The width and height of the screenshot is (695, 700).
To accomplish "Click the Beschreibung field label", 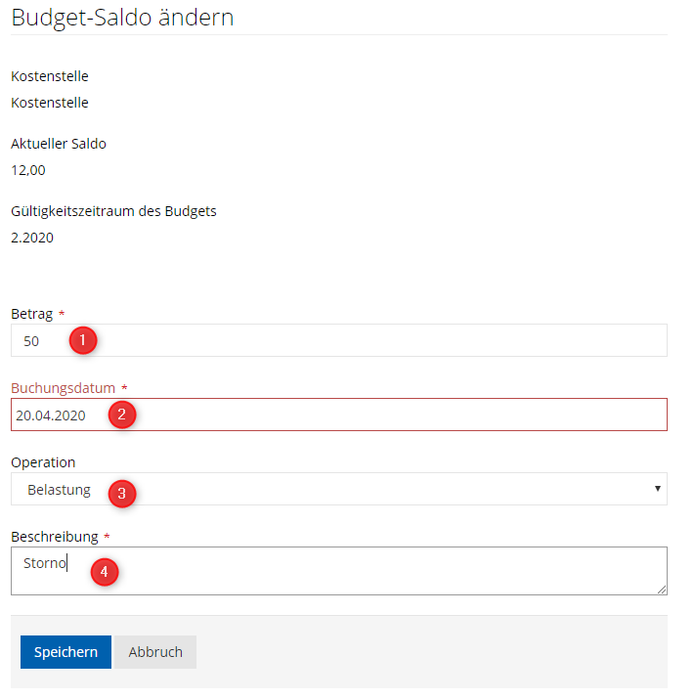I will coord(54,537).
